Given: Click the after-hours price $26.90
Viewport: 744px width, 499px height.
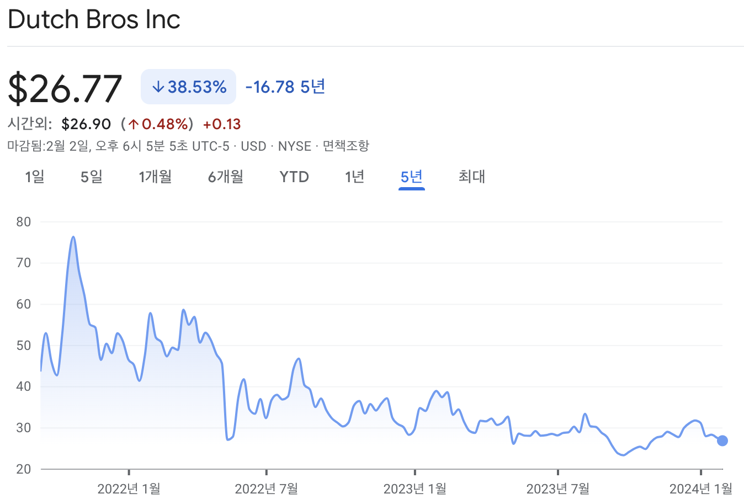Looking at the screenshot, I should pos(86,124).
